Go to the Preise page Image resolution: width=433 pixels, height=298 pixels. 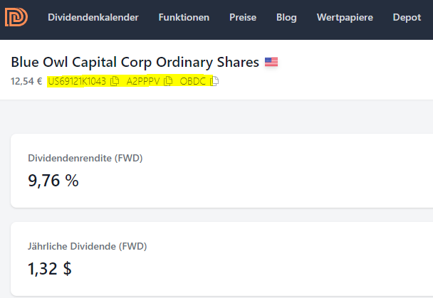243,17
